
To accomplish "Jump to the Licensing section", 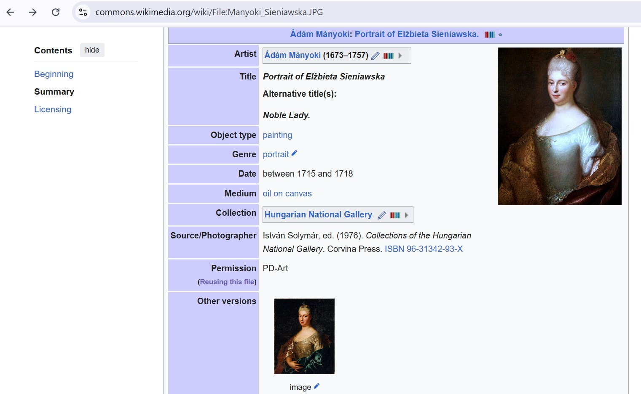I will pos(53,109).
